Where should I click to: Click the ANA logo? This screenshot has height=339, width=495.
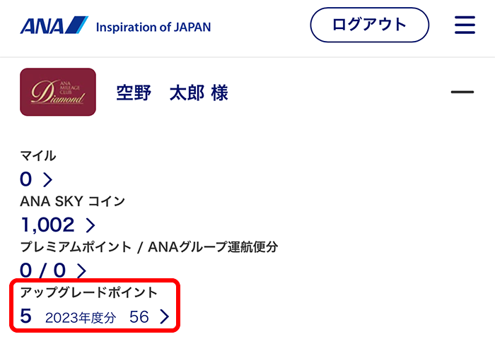click(x=54, y=26)
